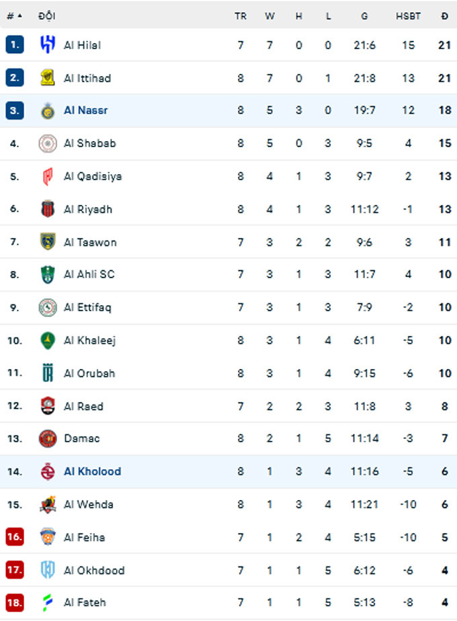This screenshot has height=621, width=457.
Task: Click the Damac club logo
Action: 47,438
